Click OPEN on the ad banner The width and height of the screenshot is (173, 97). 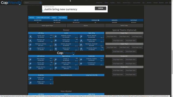[x=101, y=8]
